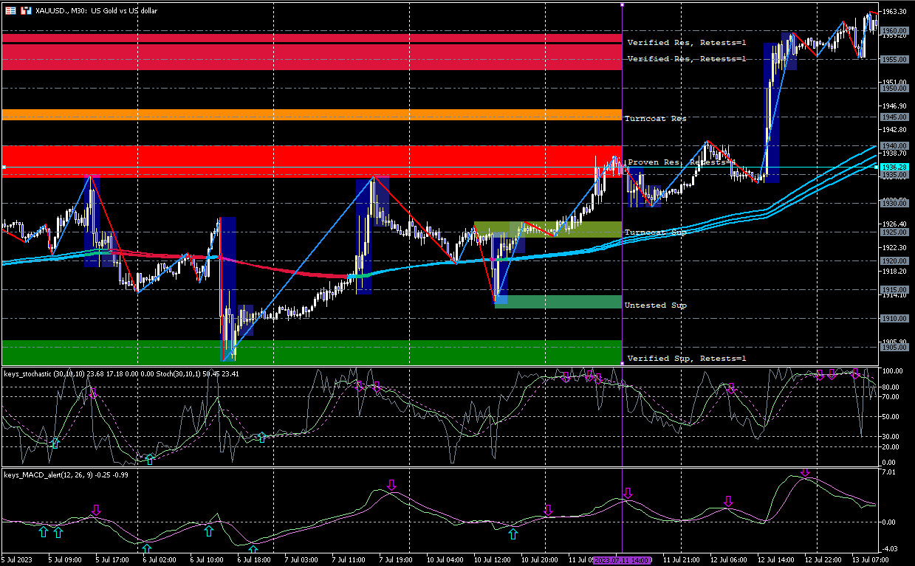Viewport: 915px width, 566px height.
Task: Click the '6 Jul 10:00' time axis label
Action: pyautogui.click(x=208, y=560)
